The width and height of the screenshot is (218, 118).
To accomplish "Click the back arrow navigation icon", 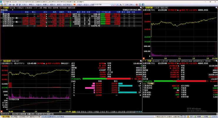I will coord(10,5).
